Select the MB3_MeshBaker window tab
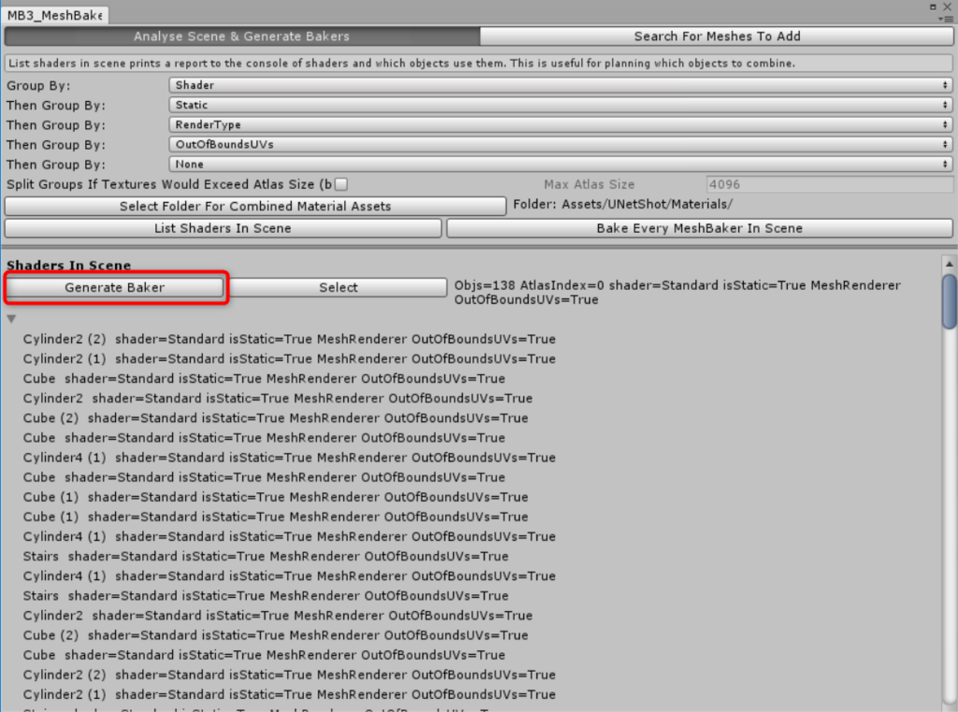Image resolution: width=958 pixels, height=712 pixels. (54, 15)
